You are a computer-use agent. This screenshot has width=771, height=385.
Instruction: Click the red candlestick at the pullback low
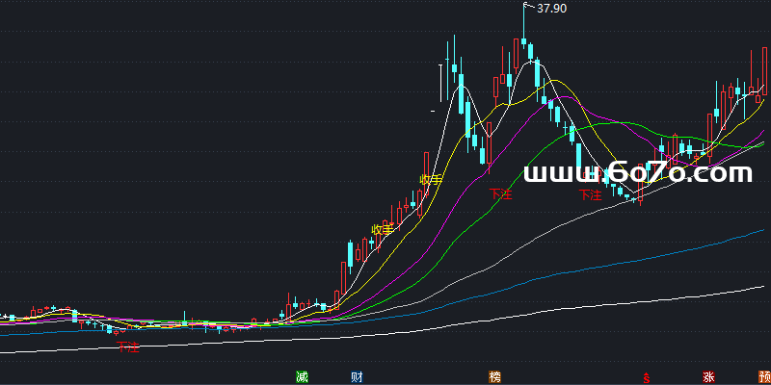click(x=641, y=191)
